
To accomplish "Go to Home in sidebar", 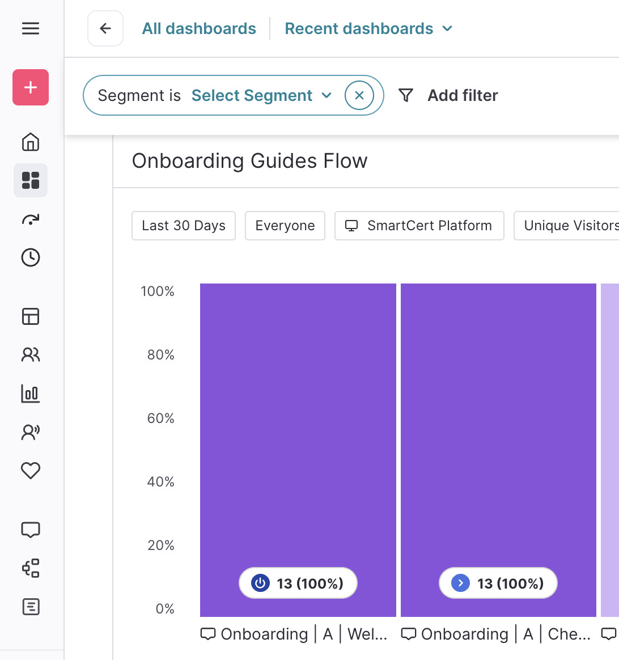I will (31, 142).
